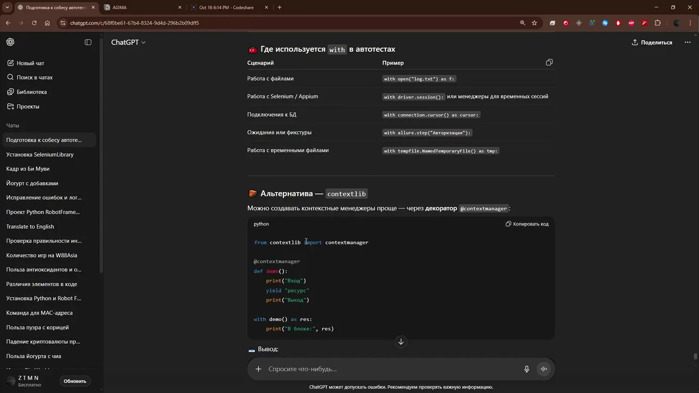Open Chrome three-dot menu
Image resolution: width=699 pixels, height=393 pixels.
coord(691,23)
